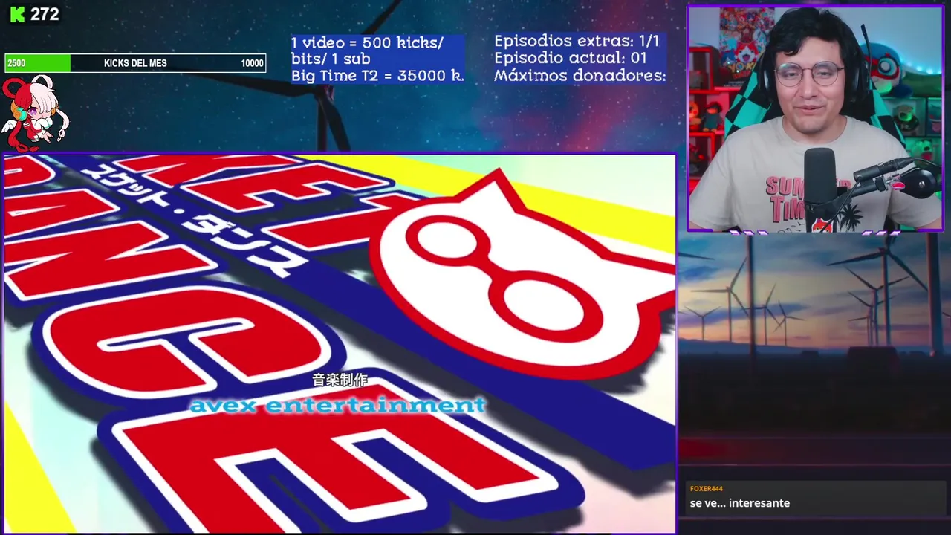Click the chibi mascot character
This screenshot has width=951, height=535.
tap(34, 112)
